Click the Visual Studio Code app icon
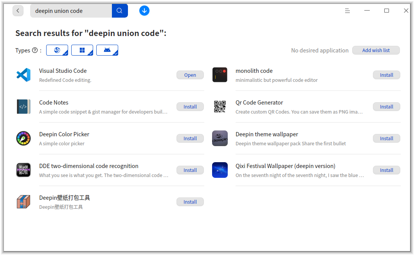The height and width of the screenshot is (255, 414). point(23,75)
